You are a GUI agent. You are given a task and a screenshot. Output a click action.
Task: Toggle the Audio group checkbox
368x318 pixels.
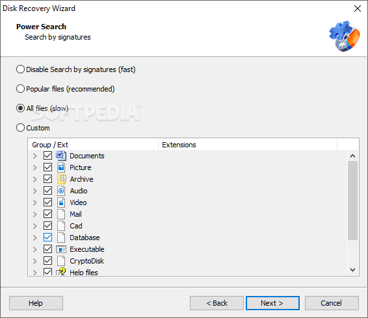47,191
